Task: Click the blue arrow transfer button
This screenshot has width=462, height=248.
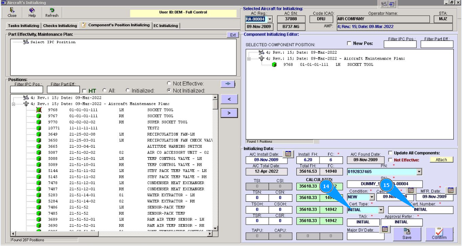Action: (228, 84)
